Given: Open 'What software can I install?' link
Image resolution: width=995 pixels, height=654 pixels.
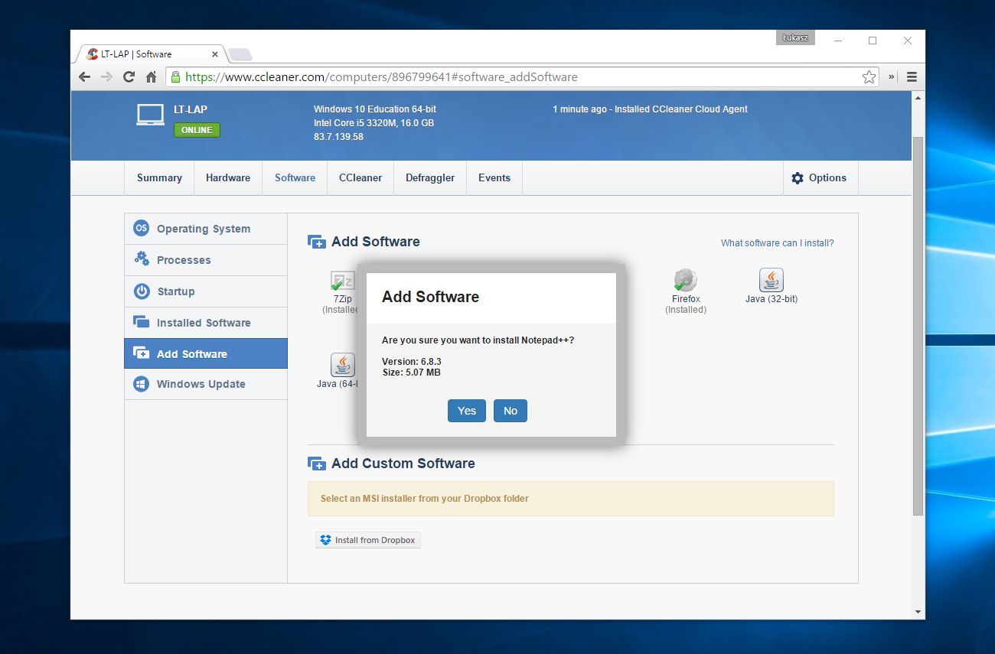Looking at the screenshot, I should [777, 243].
